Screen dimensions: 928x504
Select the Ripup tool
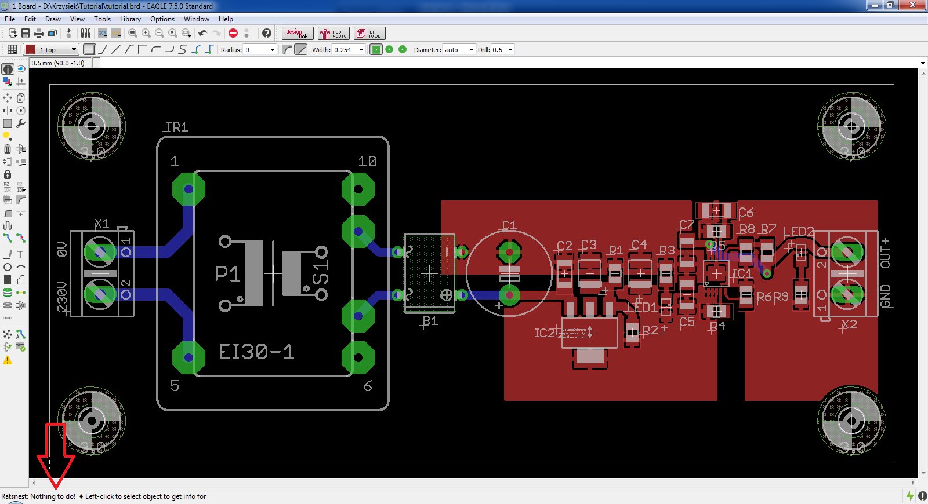coord(21,238)
